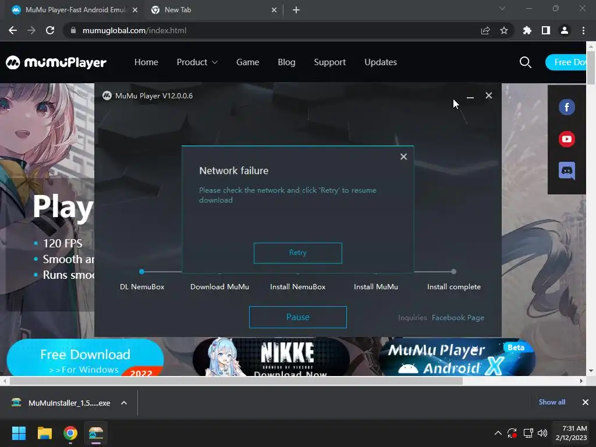Click Retry in Network failure dialog
This screenshot has width=596, height=447.
pos(297,253)
